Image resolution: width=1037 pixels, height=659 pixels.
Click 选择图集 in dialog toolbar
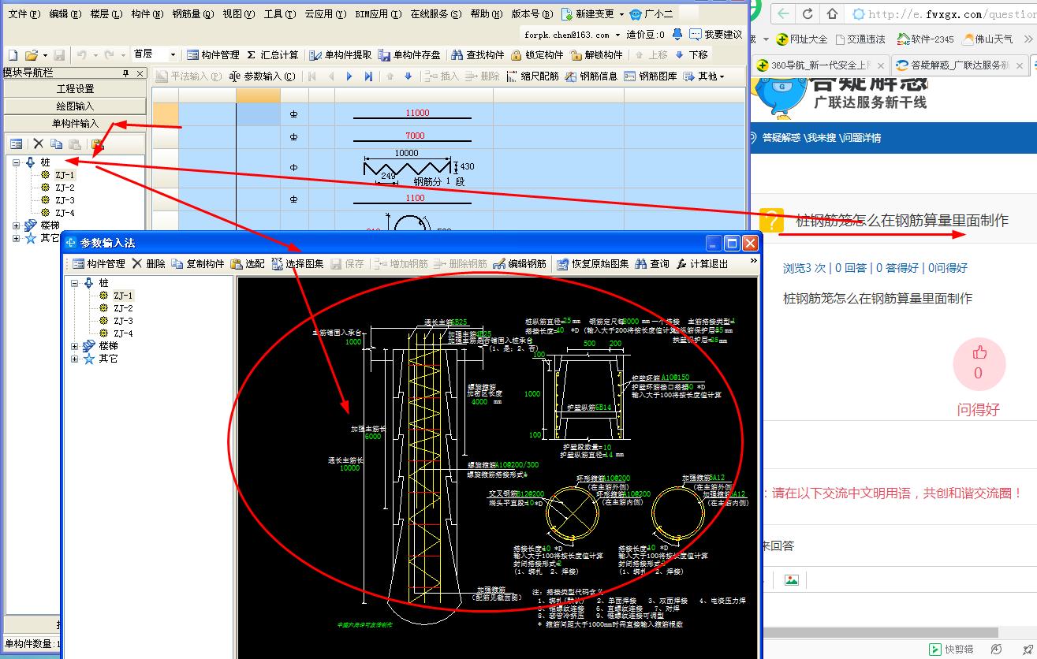[297, 264]
